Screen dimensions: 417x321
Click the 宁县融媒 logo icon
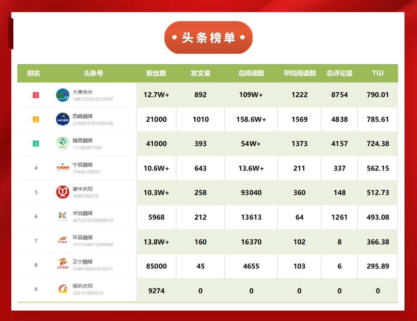coord(63,168)
